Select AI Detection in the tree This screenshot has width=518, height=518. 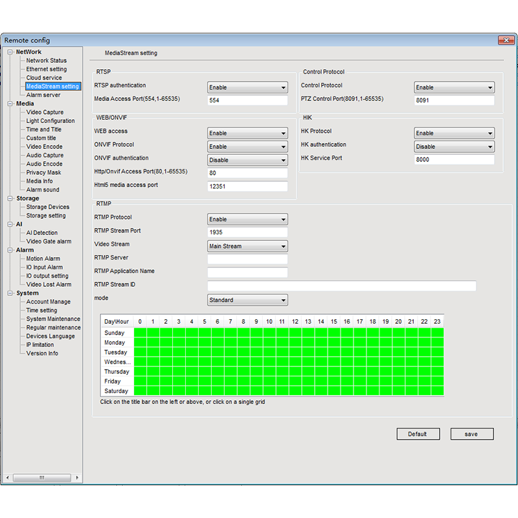pyautogui.click(x=42, y=233)
